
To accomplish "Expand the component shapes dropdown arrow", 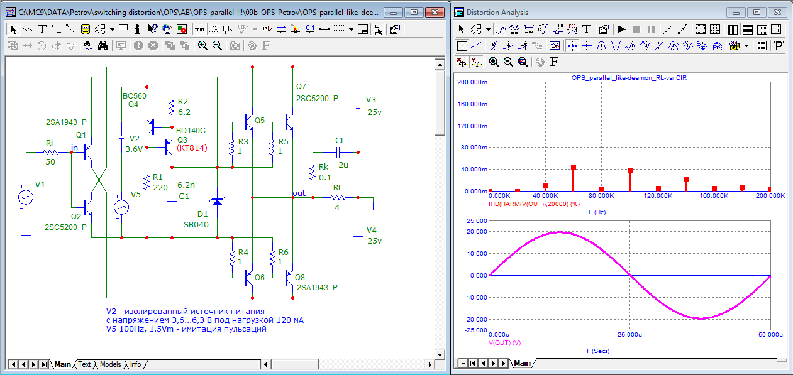I will point(111,29).
